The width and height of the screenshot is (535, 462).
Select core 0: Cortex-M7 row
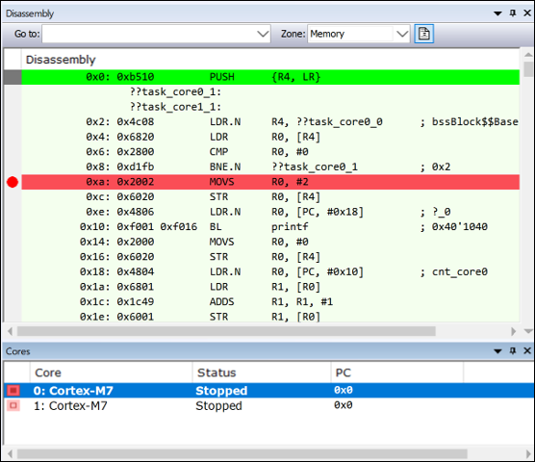(268, 390)
